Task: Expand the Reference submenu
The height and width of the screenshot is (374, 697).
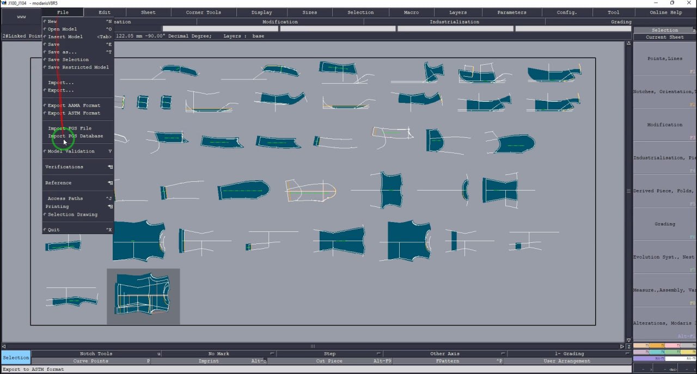Action: 78,182
